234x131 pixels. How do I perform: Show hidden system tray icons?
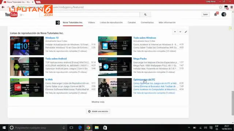pos(189,128)
